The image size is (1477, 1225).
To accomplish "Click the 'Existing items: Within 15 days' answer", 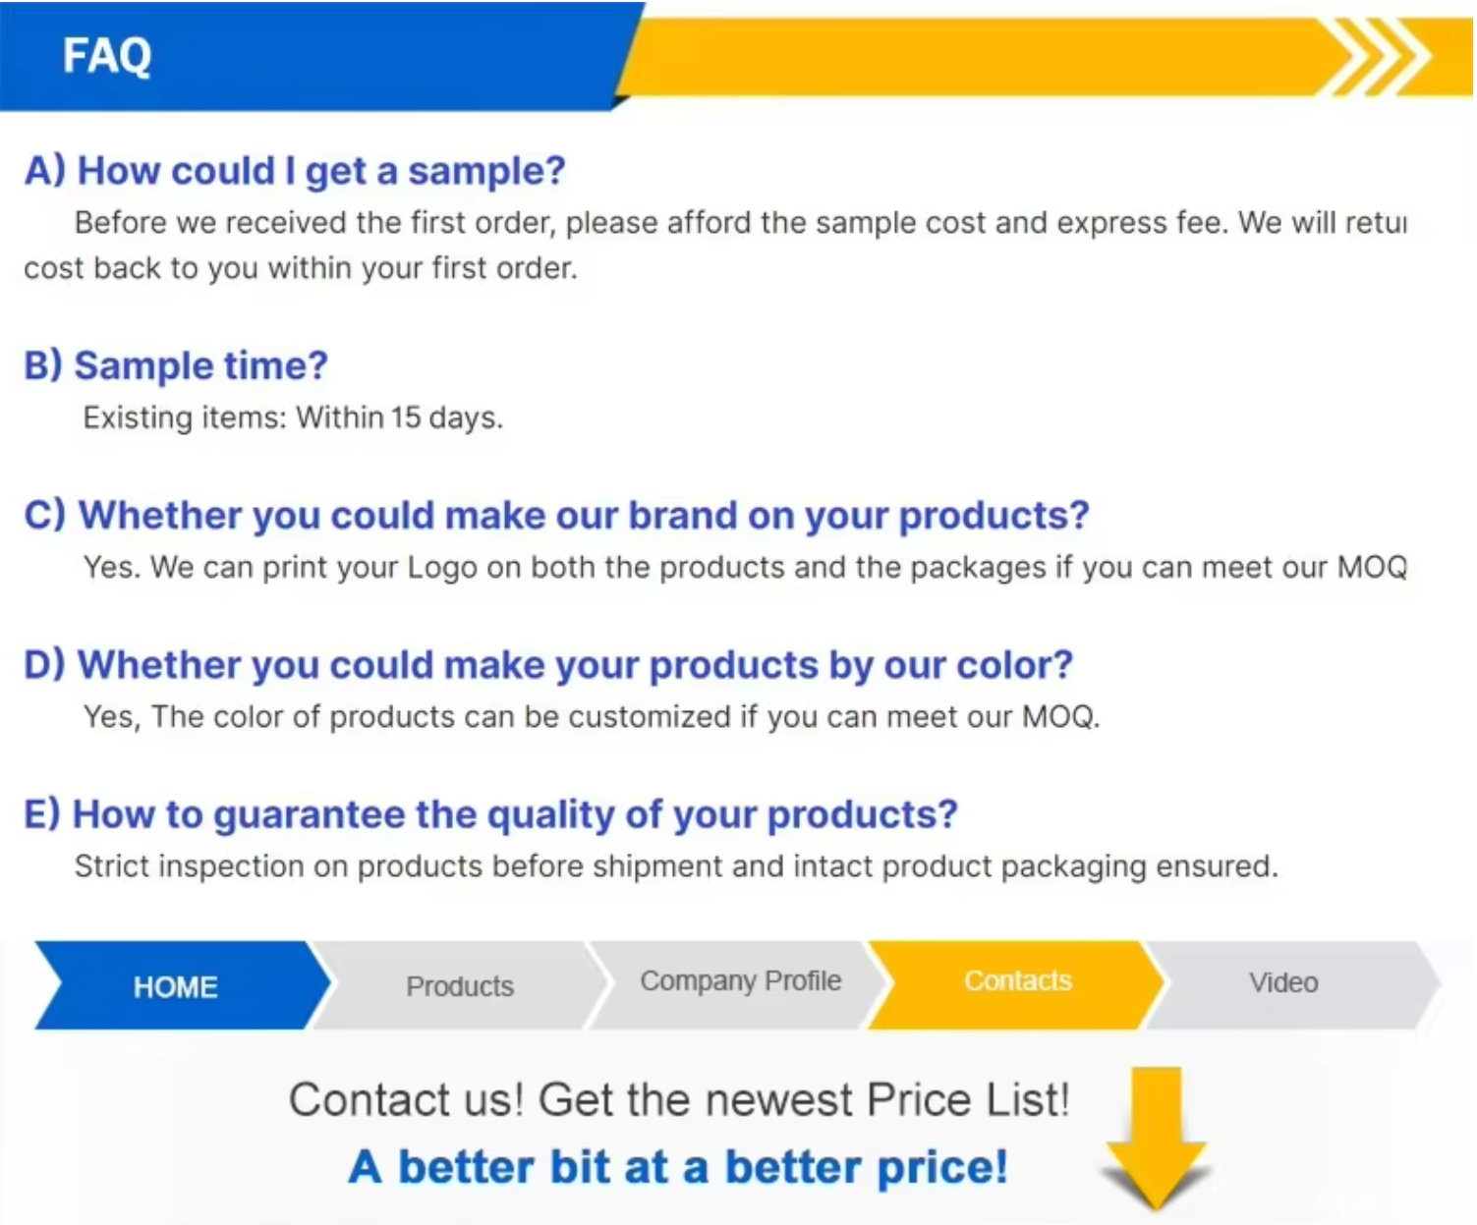I will [293, 418].
